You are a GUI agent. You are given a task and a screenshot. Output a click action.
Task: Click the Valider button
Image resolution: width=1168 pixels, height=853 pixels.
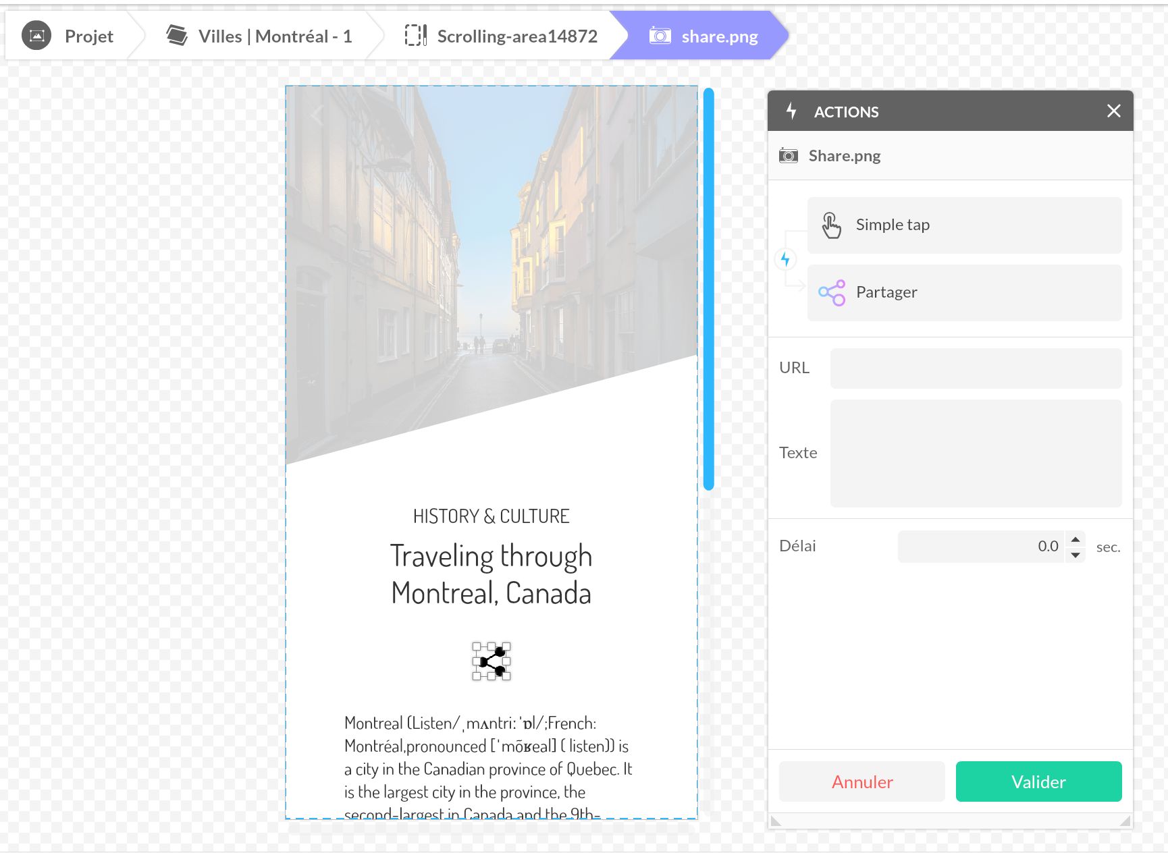click(x=1038, y=781)
